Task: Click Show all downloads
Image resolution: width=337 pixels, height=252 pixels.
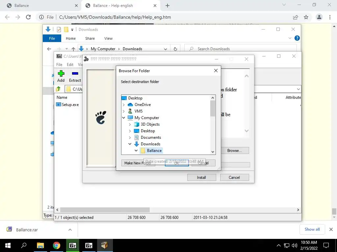Action: [312, 229]
